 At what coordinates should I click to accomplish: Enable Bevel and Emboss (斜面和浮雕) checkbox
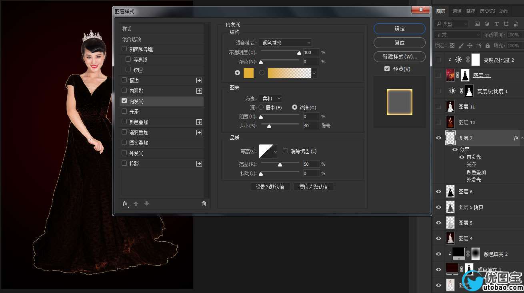pos(124,49)
